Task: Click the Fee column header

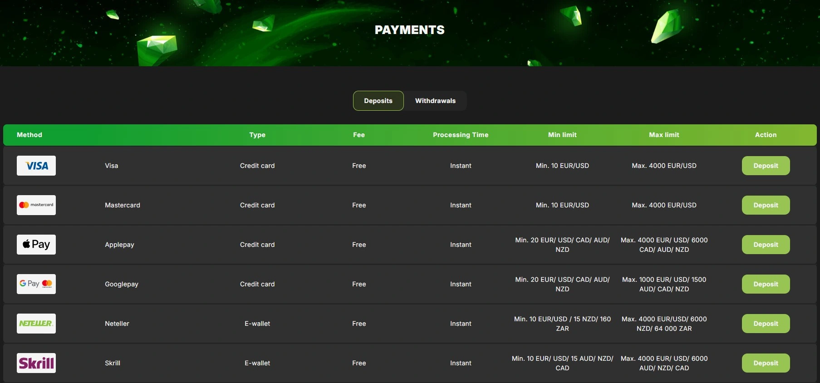Action: [x=359, y=135]
